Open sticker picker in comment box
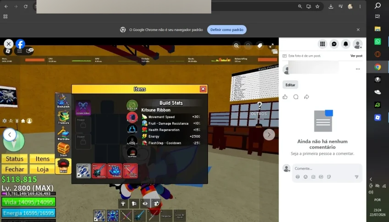Screen dimensions: 389x222 pos(329,177)
